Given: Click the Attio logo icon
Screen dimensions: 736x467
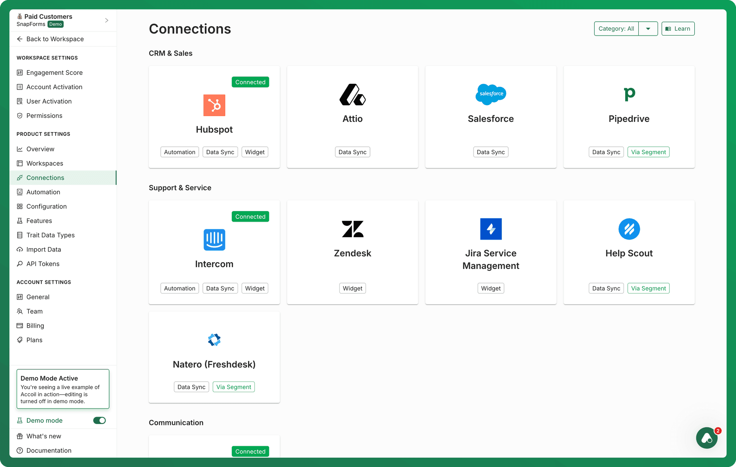Looking at the screenshot, I should click(x=352, y=94).
